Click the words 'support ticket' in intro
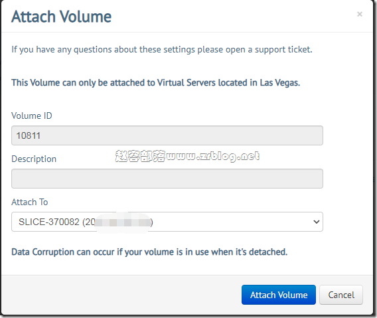The height and width of the screenshot is (318, 377). pyautogui.click(x=283, y=50)
